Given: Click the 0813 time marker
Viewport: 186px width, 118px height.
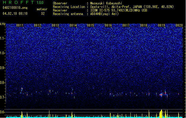Looking at the screenshot, I should pos(55,25).
